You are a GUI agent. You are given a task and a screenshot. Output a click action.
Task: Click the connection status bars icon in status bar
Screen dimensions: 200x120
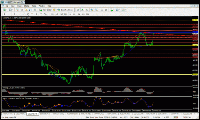pyautogui.click(x=176, y=117)
